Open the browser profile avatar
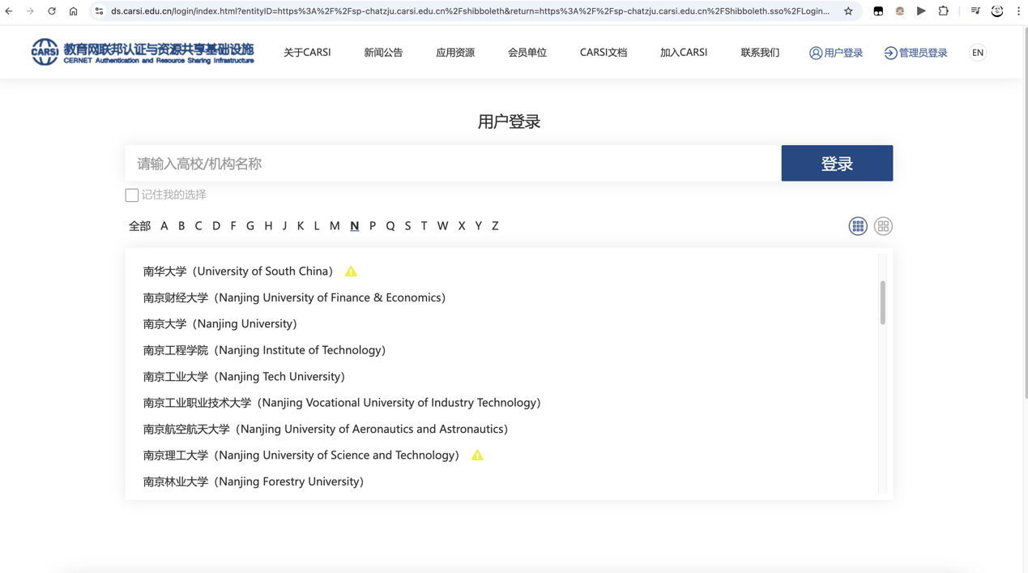Viewport: 1028px width, 573px height. (x=997, y=11)
